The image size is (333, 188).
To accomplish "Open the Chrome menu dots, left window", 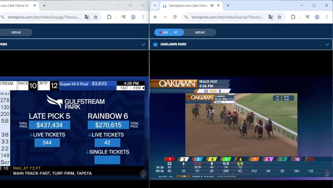I will coord(143,17).
